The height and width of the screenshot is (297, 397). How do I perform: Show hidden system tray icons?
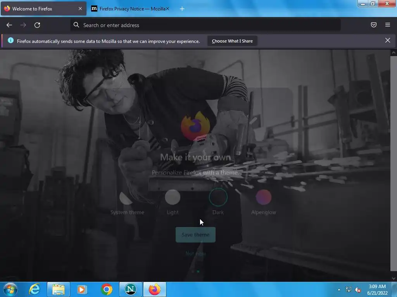(x=339, y=290)
